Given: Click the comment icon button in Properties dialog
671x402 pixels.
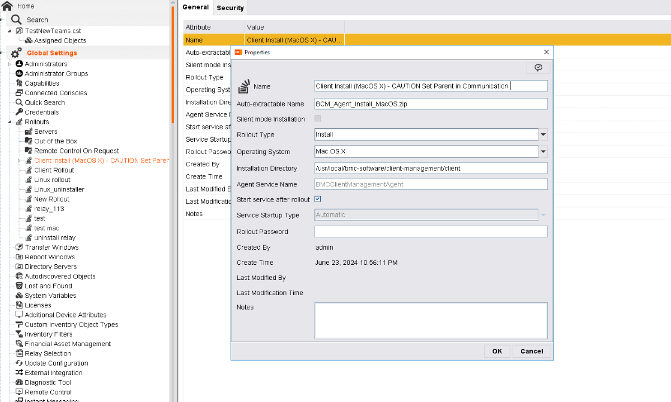Looking at the screenshot, I should coord(538,68).
